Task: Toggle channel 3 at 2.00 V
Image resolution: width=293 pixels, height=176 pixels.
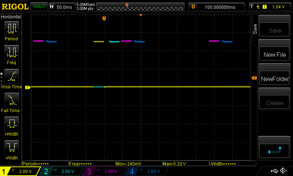Action: click(x=105, y=171)
